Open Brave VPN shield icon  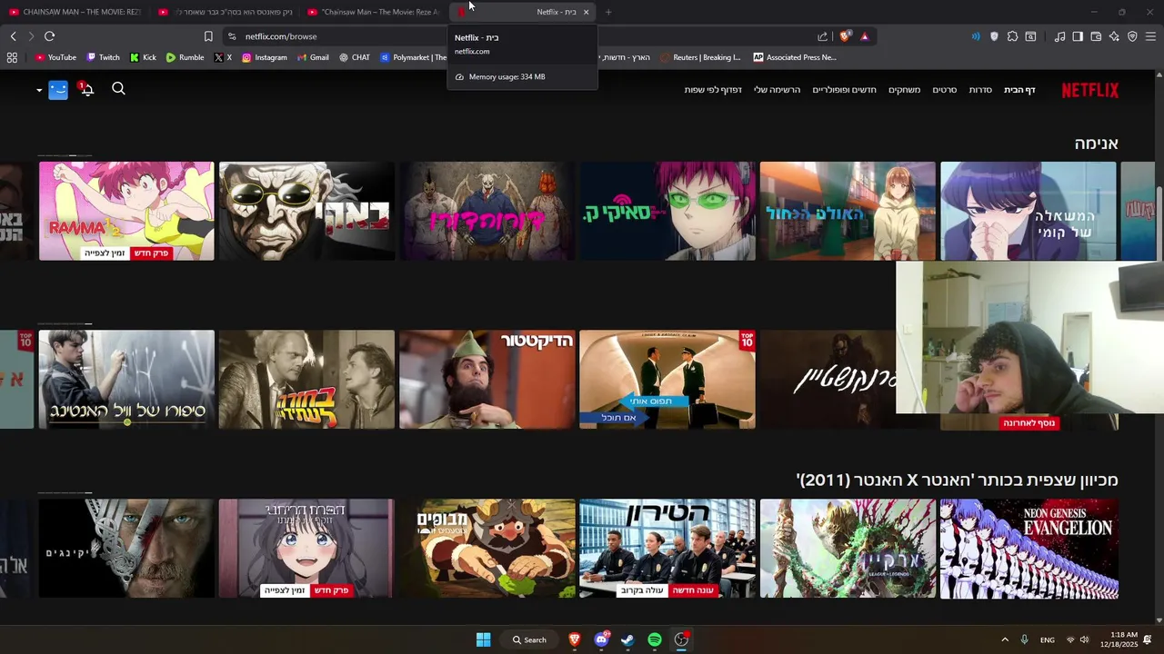[1132, 36]
